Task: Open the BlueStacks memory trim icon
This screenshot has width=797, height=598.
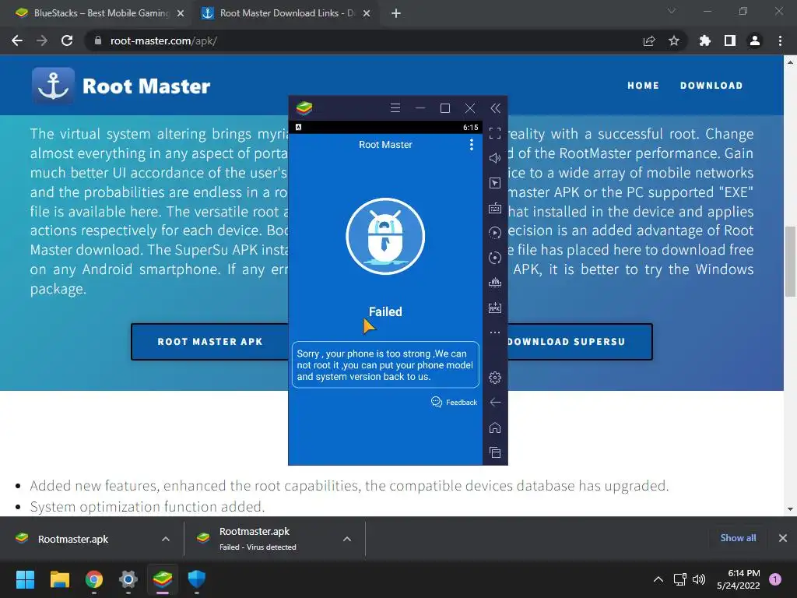Action: coord(494,283)
